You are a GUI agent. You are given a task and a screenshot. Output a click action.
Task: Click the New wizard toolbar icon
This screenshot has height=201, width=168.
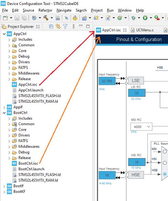click(5, 18)
